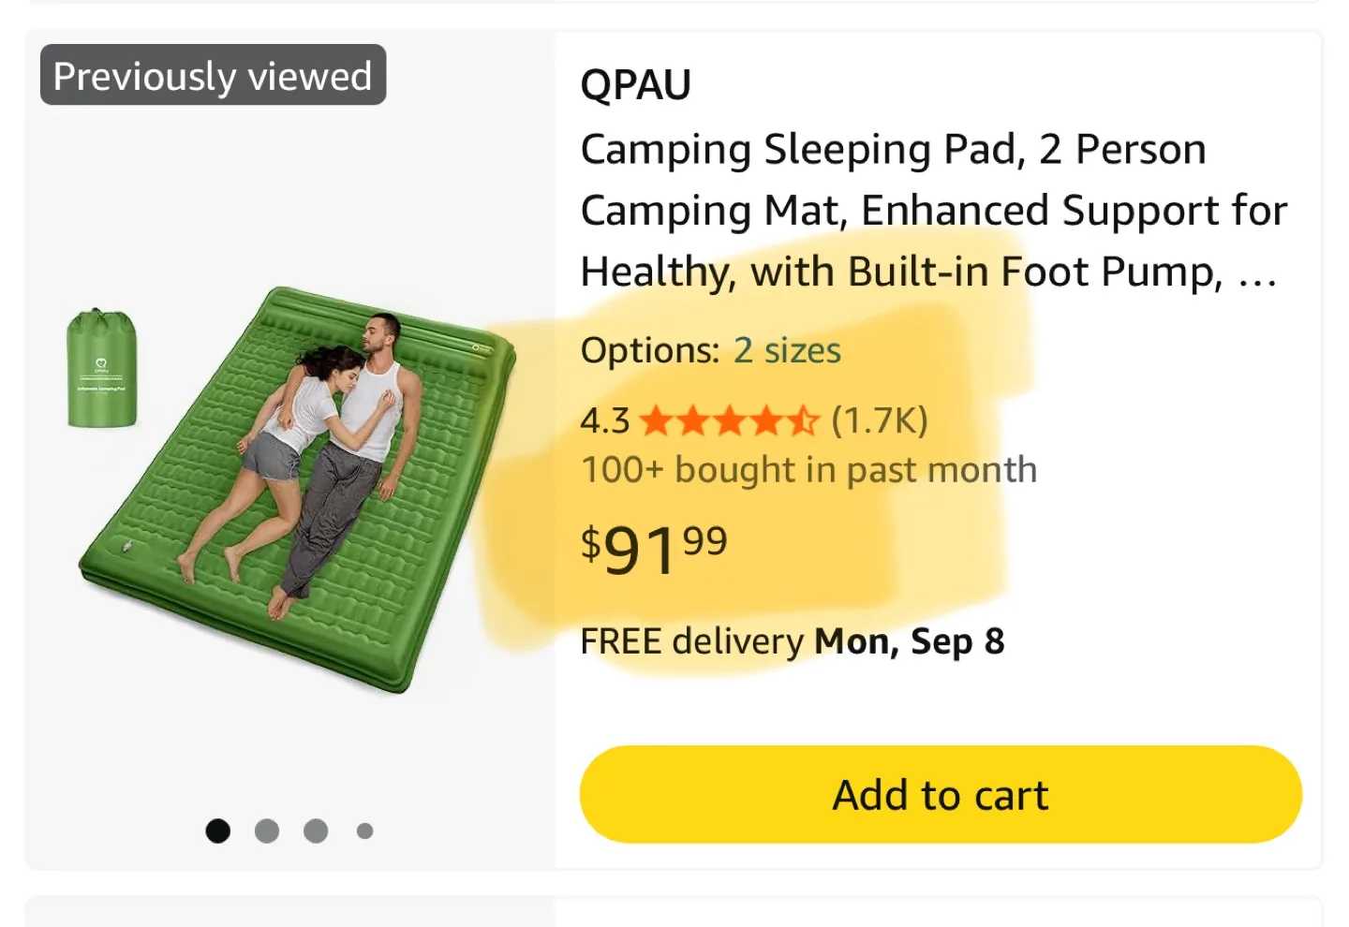Open the product title link
This screenshot has height=927, width=1349.
point(932,210)
